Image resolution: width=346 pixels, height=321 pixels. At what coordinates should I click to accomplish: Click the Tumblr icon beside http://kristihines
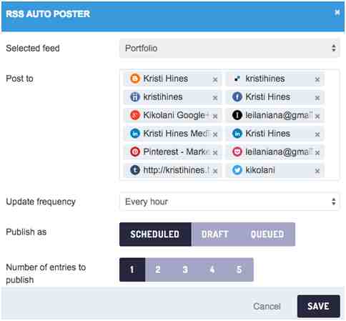coord(135,170)
